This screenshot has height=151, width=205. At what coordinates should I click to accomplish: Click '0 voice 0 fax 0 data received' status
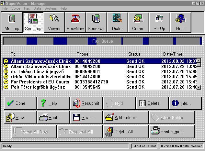[x=182, y=146]
